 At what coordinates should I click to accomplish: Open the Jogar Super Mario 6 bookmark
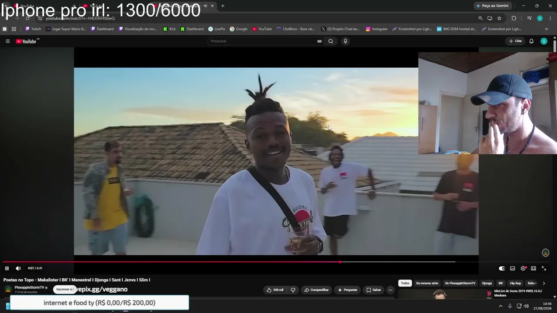pos(66,29)
